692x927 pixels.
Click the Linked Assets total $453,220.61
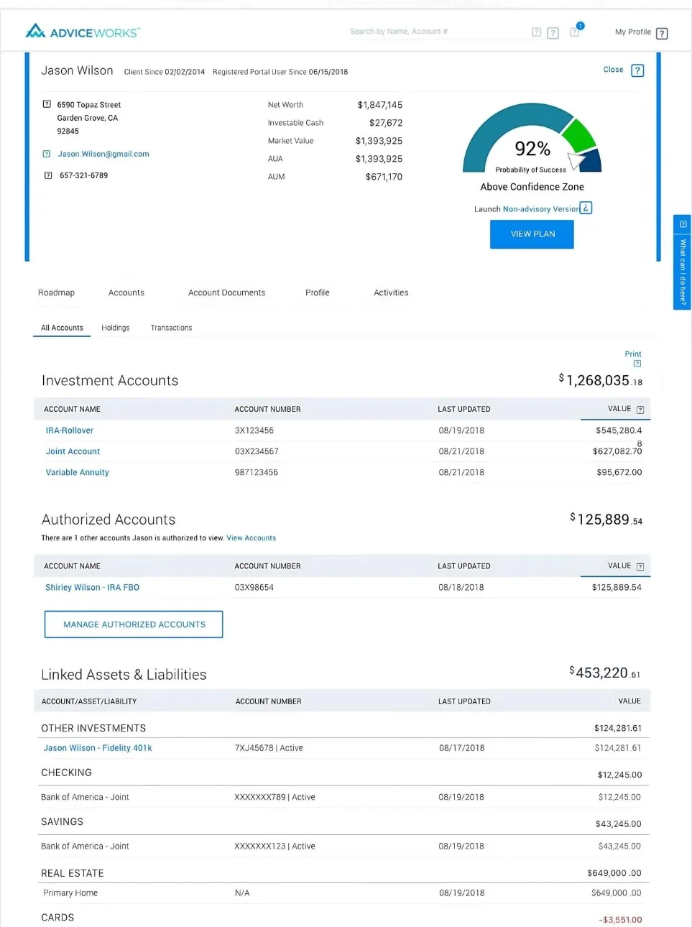click(x=604, y=673)
